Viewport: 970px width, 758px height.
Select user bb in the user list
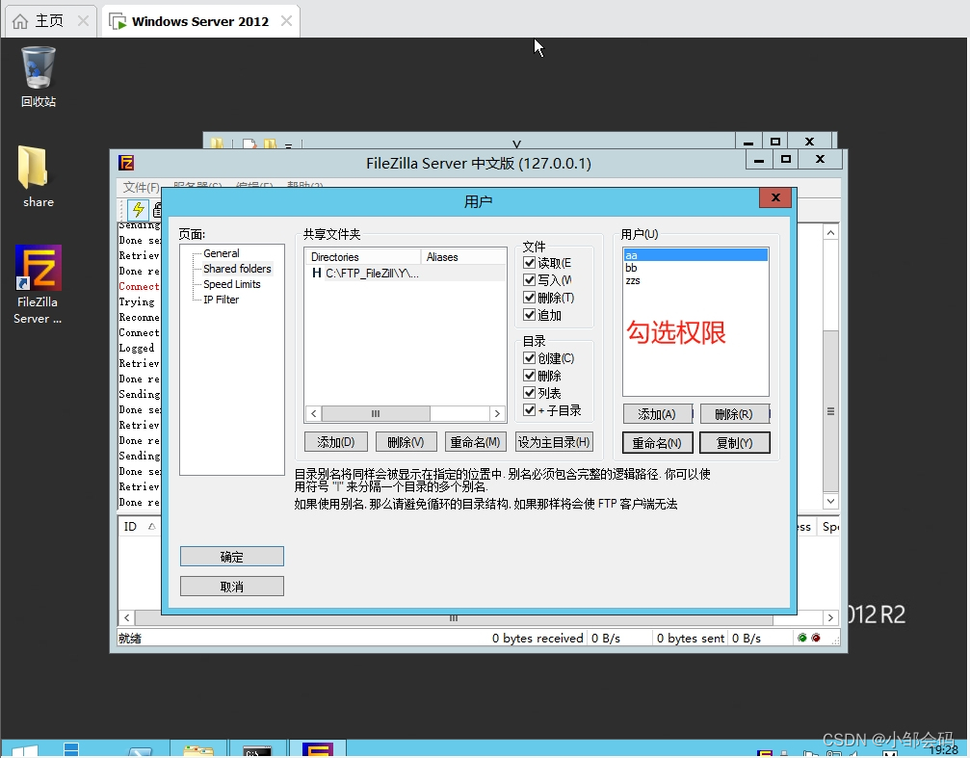[x=695, y=268]
